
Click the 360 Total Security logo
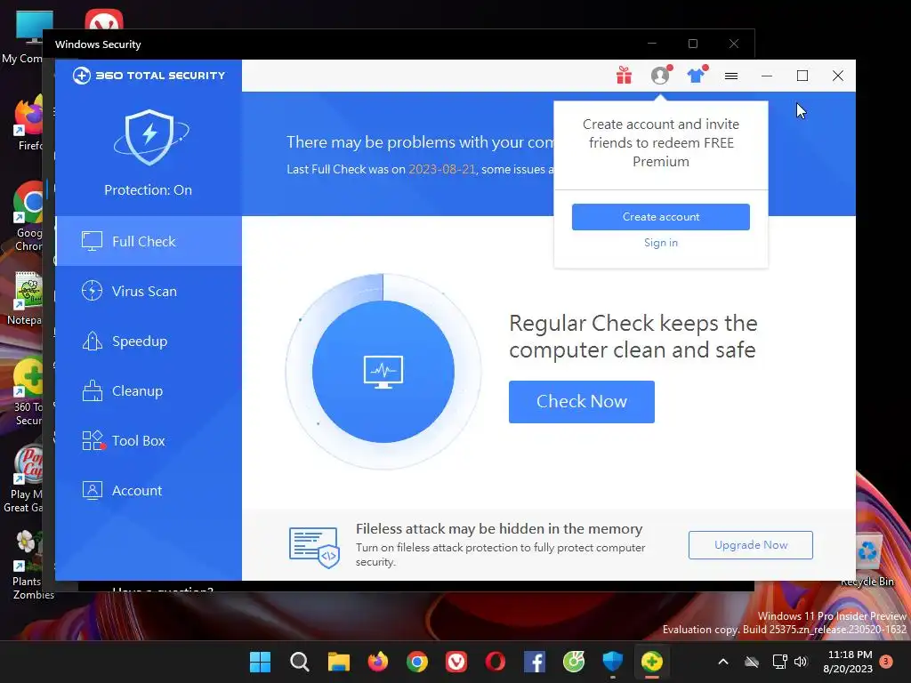pyautogui.click(x=149, y=76)
